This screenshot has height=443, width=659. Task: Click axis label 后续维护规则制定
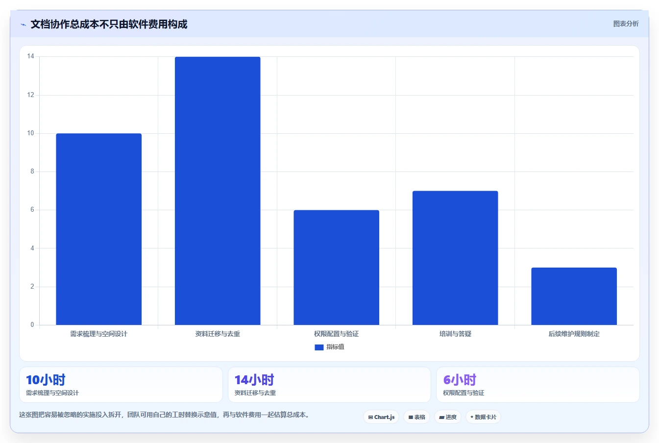574,334
